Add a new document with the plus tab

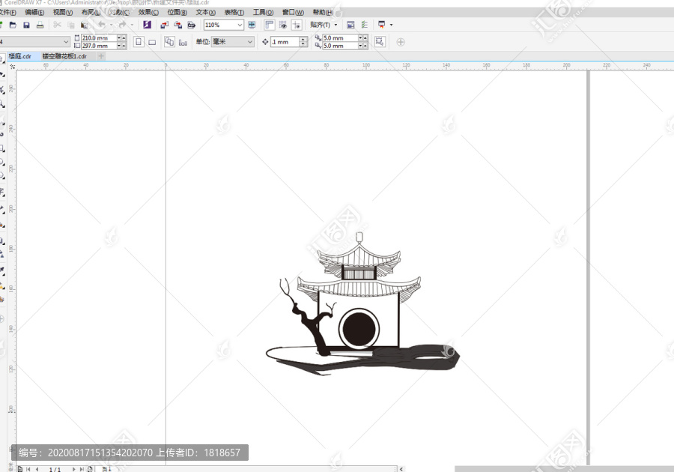(x=101, y=56)
